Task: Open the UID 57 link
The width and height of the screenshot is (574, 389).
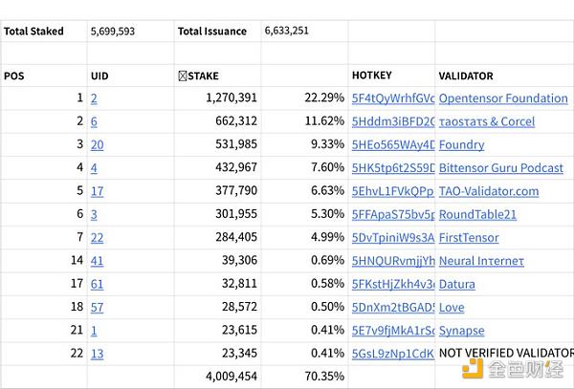Action: click(97, 308)
